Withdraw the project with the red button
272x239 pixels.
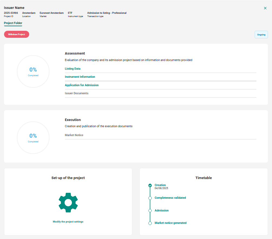17,34
